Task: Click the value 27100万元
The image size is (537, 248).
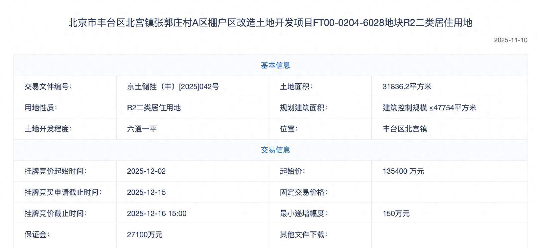Action: pos(144,235)
